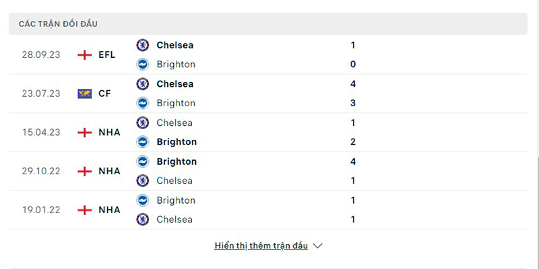Viewport: 539px width, 269px height.
Task: Expand more matches with the chevron arrow
Action: point(318,246)
